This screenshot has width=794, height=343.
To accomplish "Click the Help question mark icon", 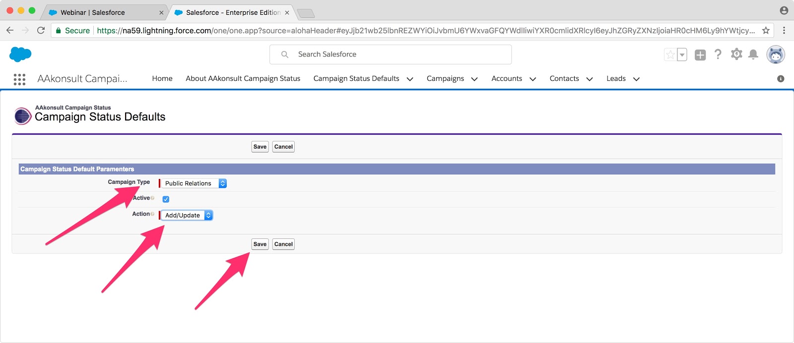I will click(718, 55).
